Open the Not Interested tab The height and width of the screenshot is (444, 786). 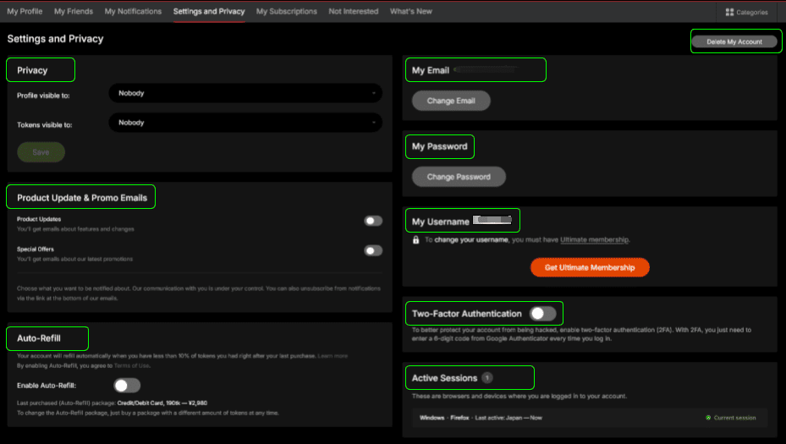click(354, 11)
